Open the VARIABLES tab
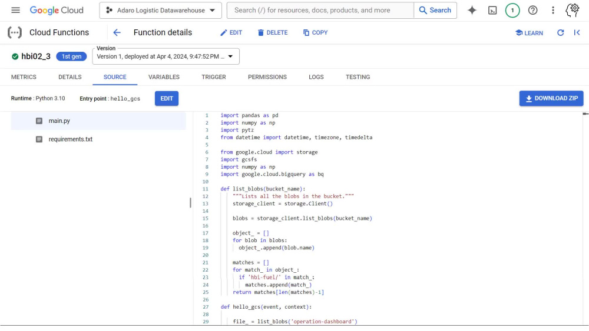Viewport: 589px width, 331px height. [x=164, y=77]
